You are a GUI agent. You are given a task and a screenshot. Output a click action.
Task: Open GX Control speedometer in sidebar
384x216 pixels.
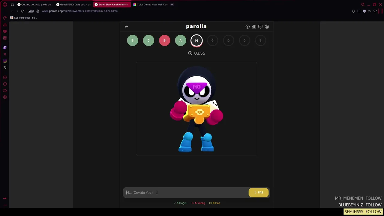(x=5, y=18)
